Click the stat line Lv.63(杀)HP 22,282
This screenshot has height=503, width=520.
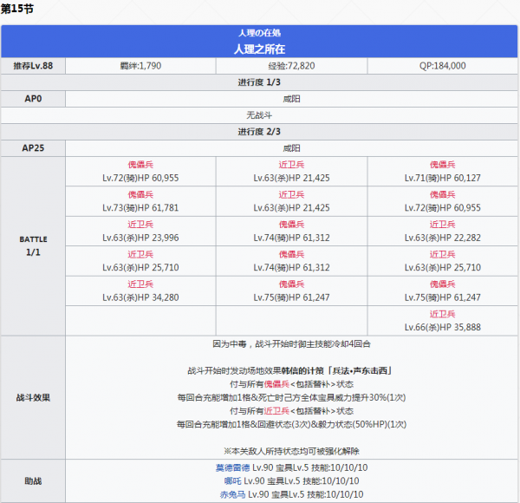442,238
